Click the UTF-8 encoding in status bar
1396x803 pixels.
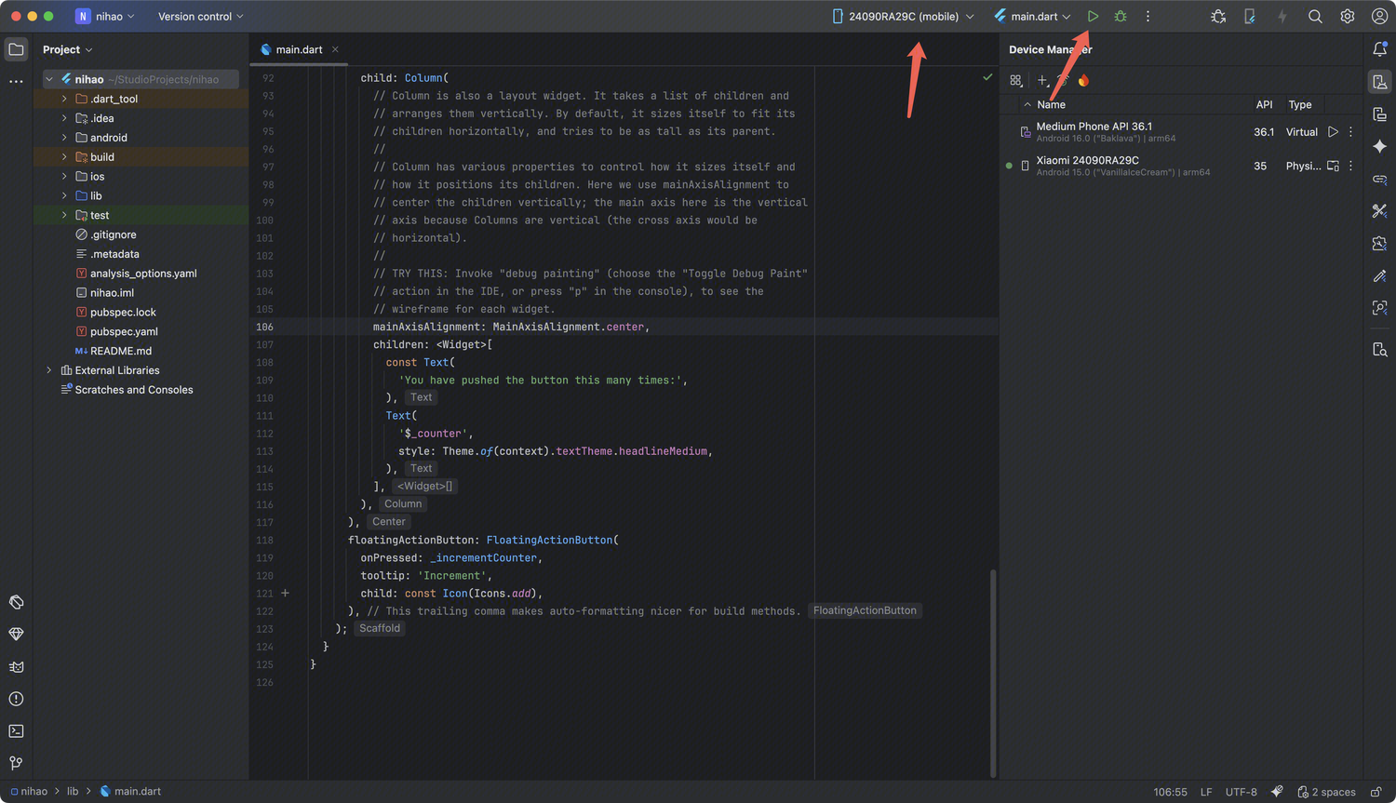tap(1241, 792)
